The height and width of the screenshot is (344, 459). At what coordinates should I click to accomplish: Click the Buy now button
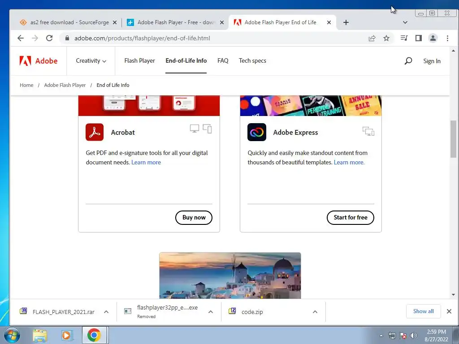click(194, 218)
